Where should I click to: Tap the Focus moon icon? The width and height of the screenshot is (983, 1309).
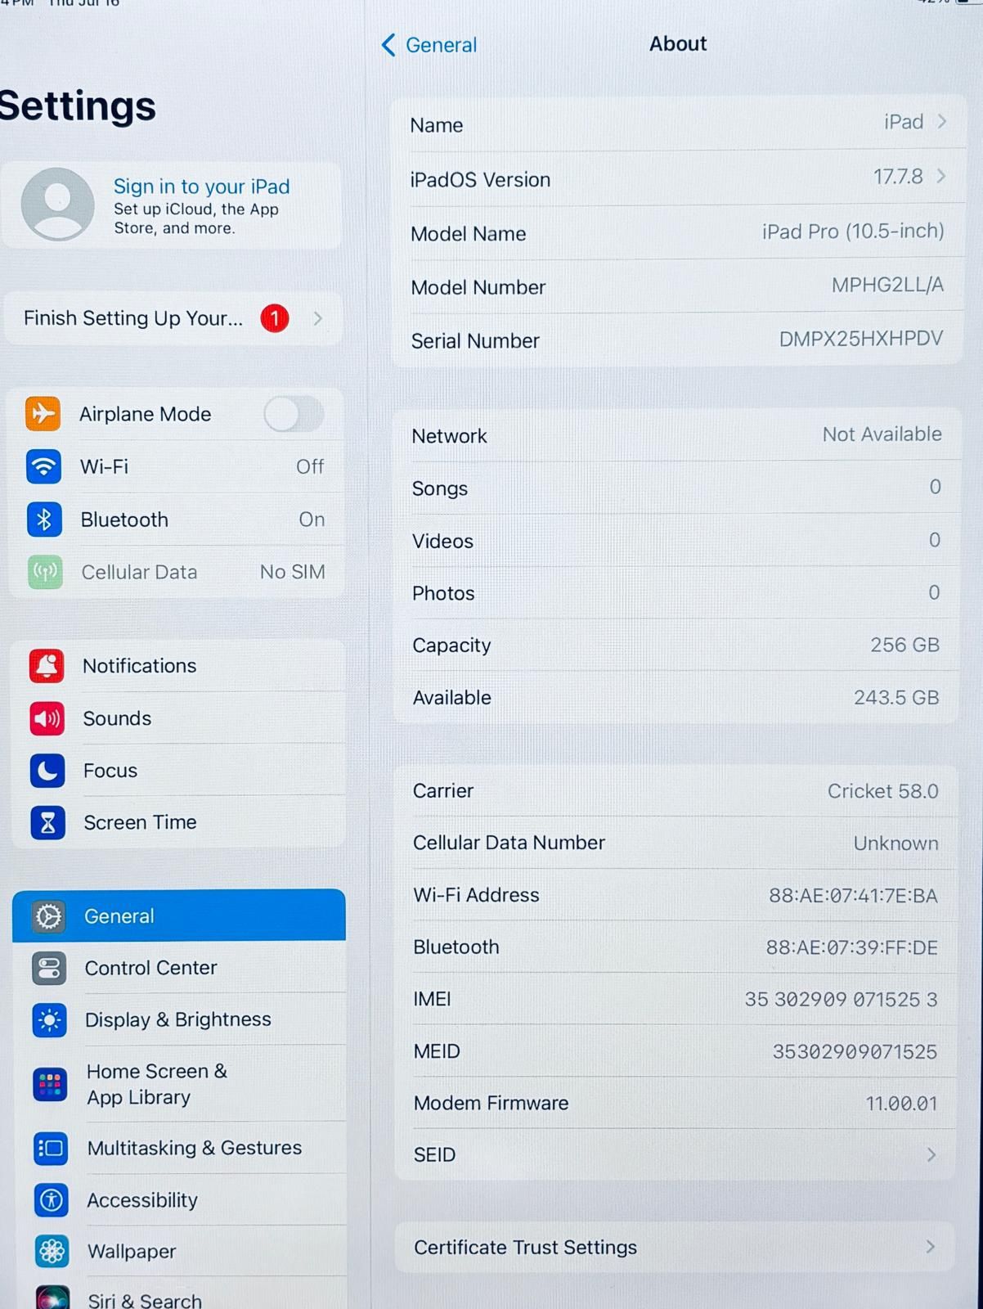tap(47, 771)
